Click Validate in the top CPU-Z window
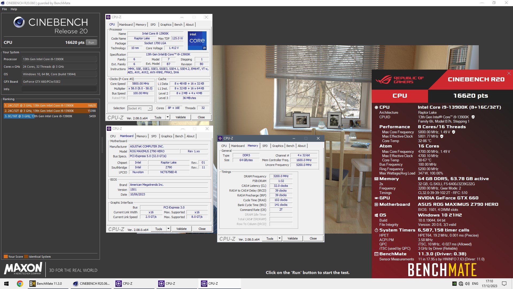 pyautogui.click(x=181, y=117)
